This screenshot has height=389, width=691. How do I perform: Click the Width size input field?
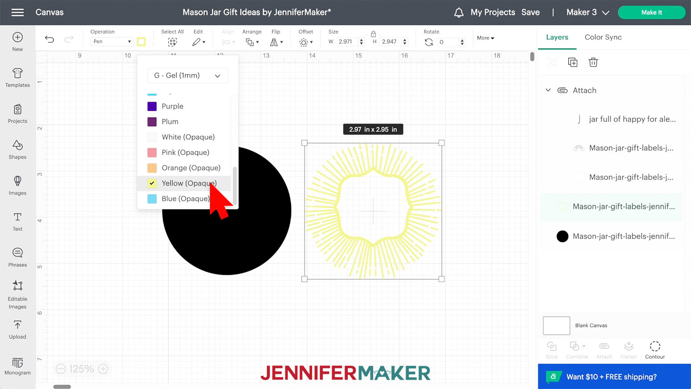pyautogui.click(x=346, y=41)
